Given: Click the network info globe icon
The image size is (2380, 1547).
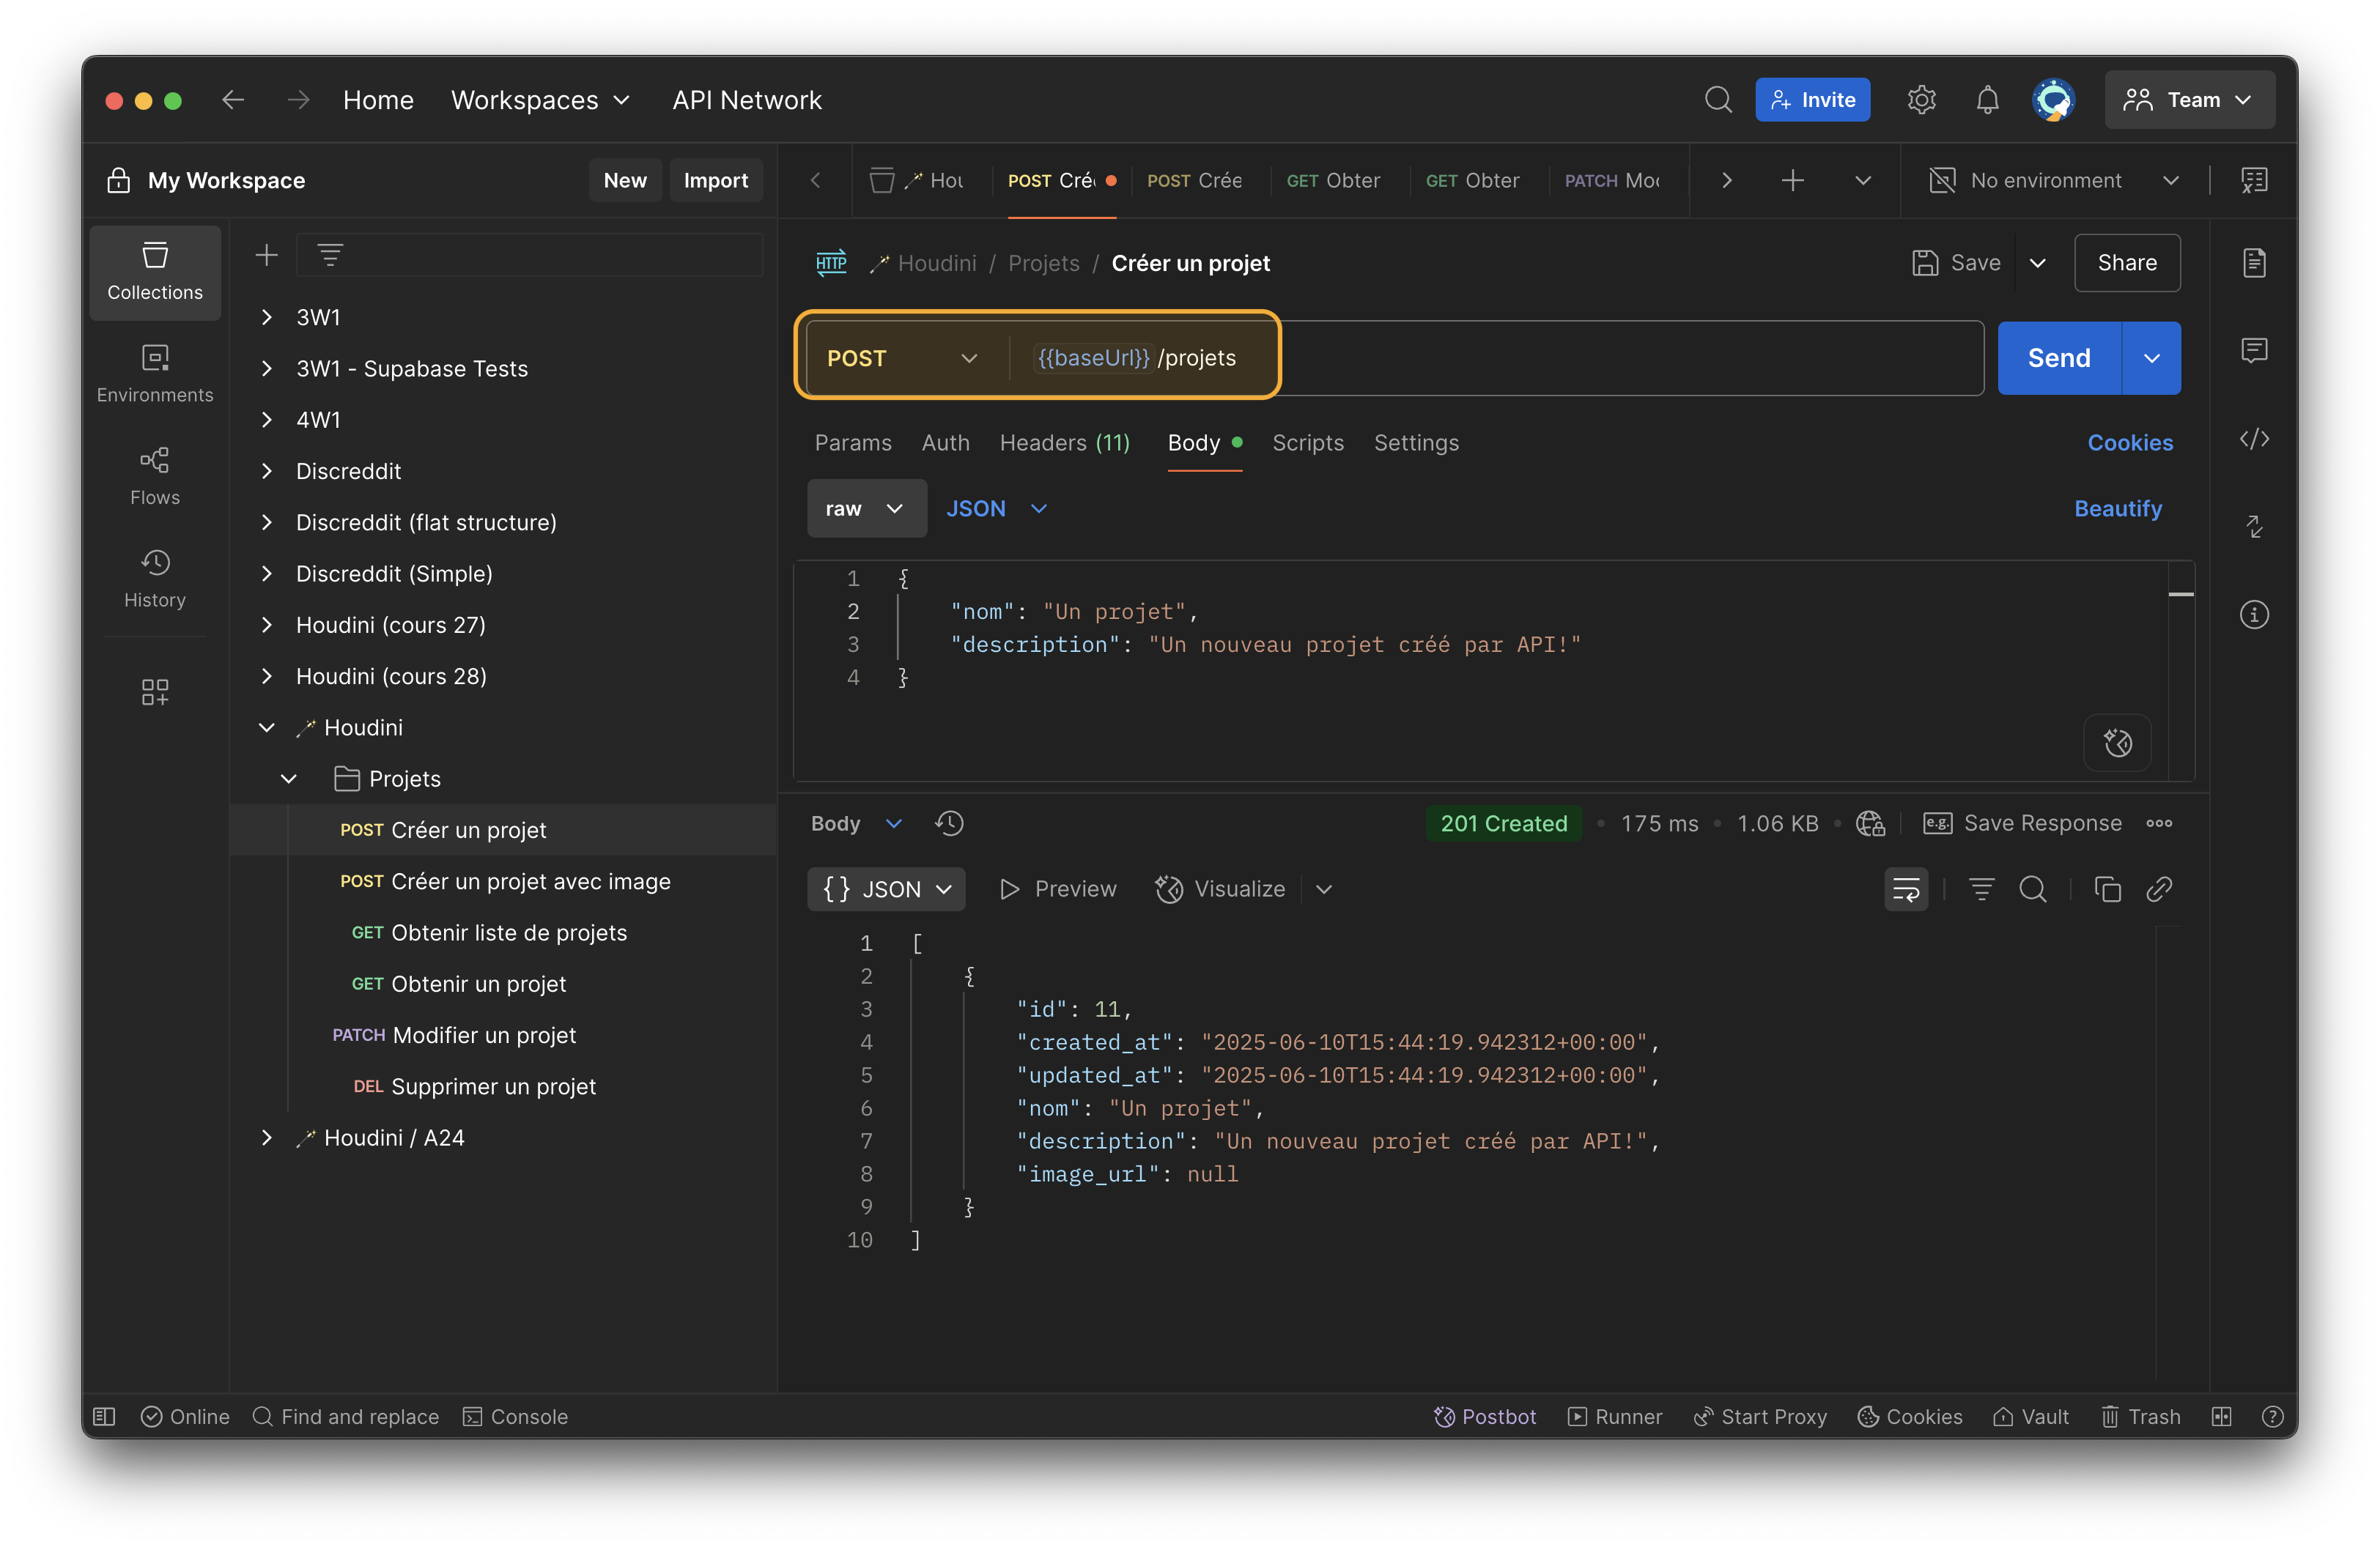Looking at the screenshot, I should tap(1870, 823).
